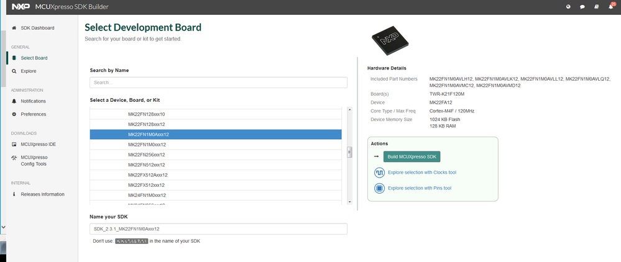Click the Select Board chip icon
Viewport: 621px width, 262px height.
(14, 58)
